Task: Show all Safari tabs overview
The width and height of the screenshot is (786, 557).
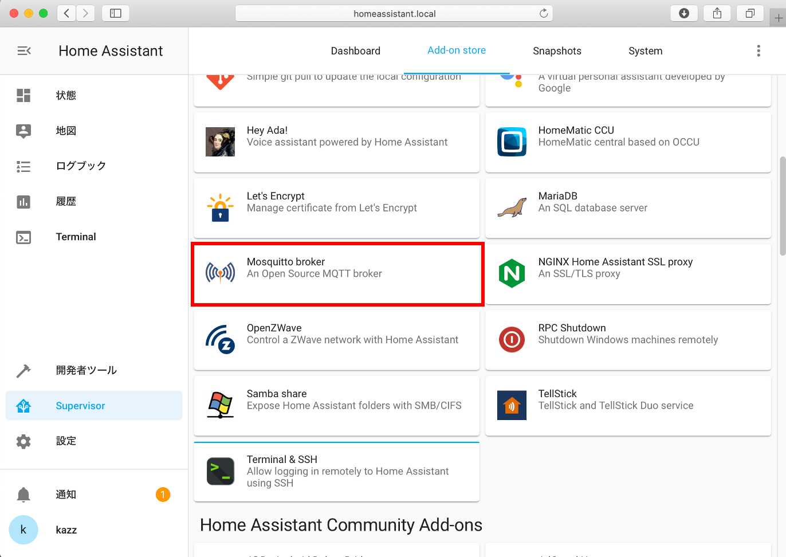Action: click(750, 13)
